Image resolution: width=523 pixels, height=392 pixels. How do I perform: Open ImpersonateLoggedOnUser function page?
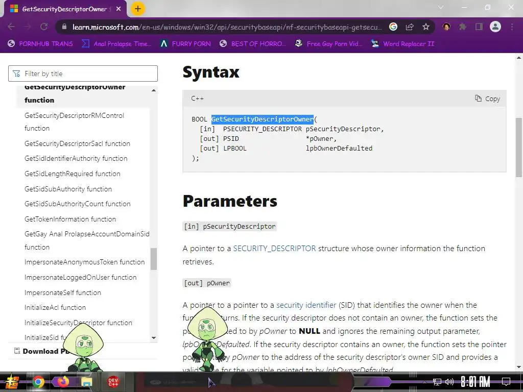pyautogui.click(x=80, y=277)
